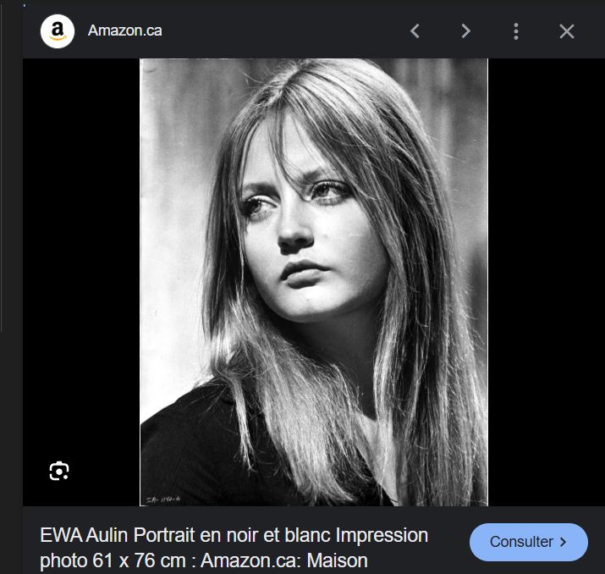This screenshot has width=605, height=574.
Task: Open the EWA Aulin Portrait title link
Action: coord(234,536)
